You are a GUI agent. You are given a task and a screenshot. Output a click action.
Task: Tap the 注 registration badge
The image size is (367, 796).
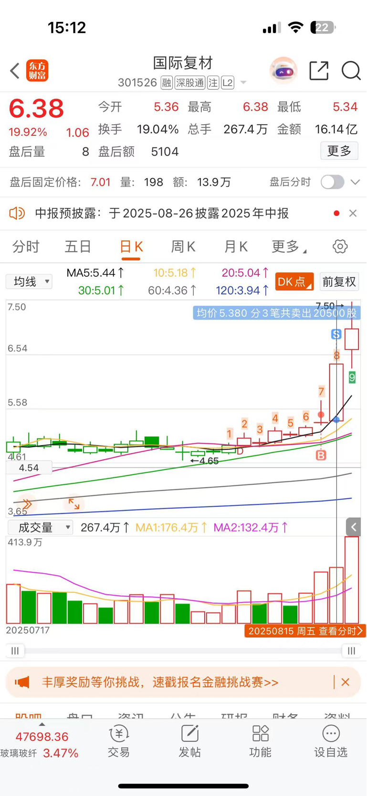(213, 83)
